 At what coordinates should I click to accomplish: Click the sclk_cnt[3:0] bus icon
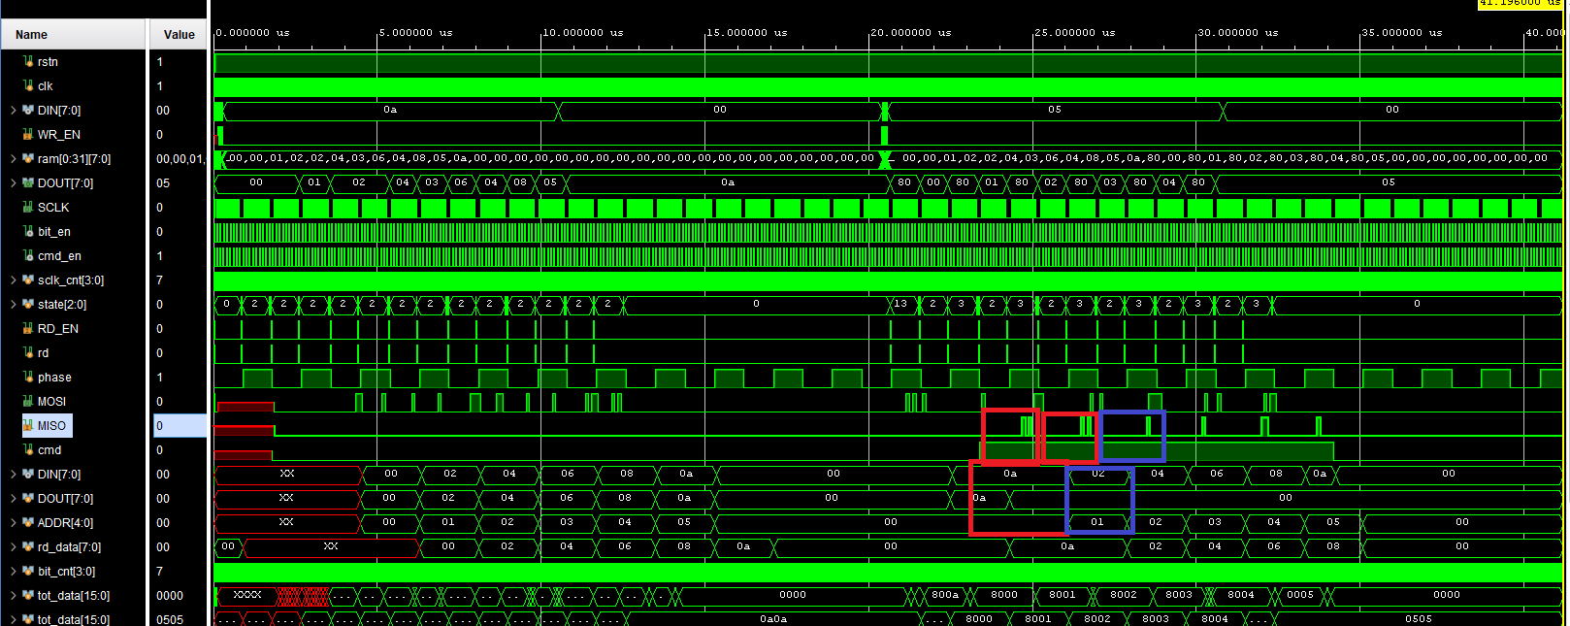point(28,280)
